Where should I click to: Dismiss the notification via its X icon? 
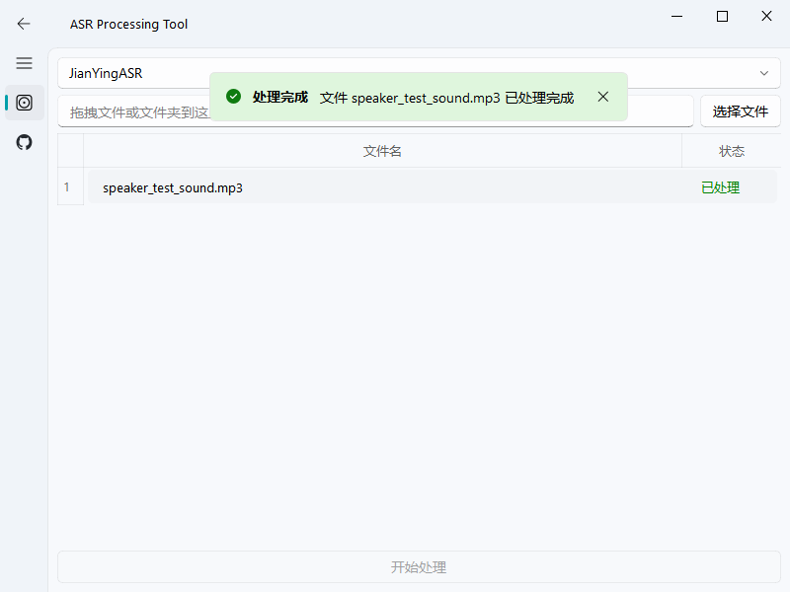603,97
